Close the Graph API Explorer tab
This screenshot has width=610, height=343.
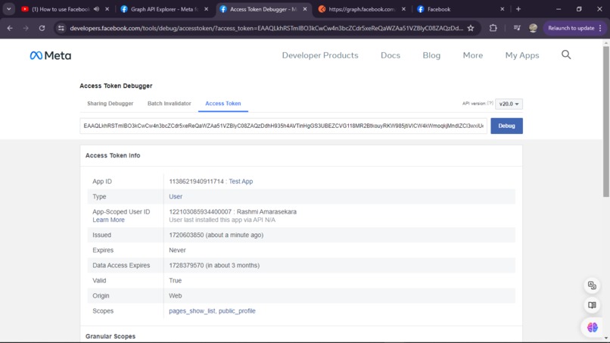pos(206,9)
